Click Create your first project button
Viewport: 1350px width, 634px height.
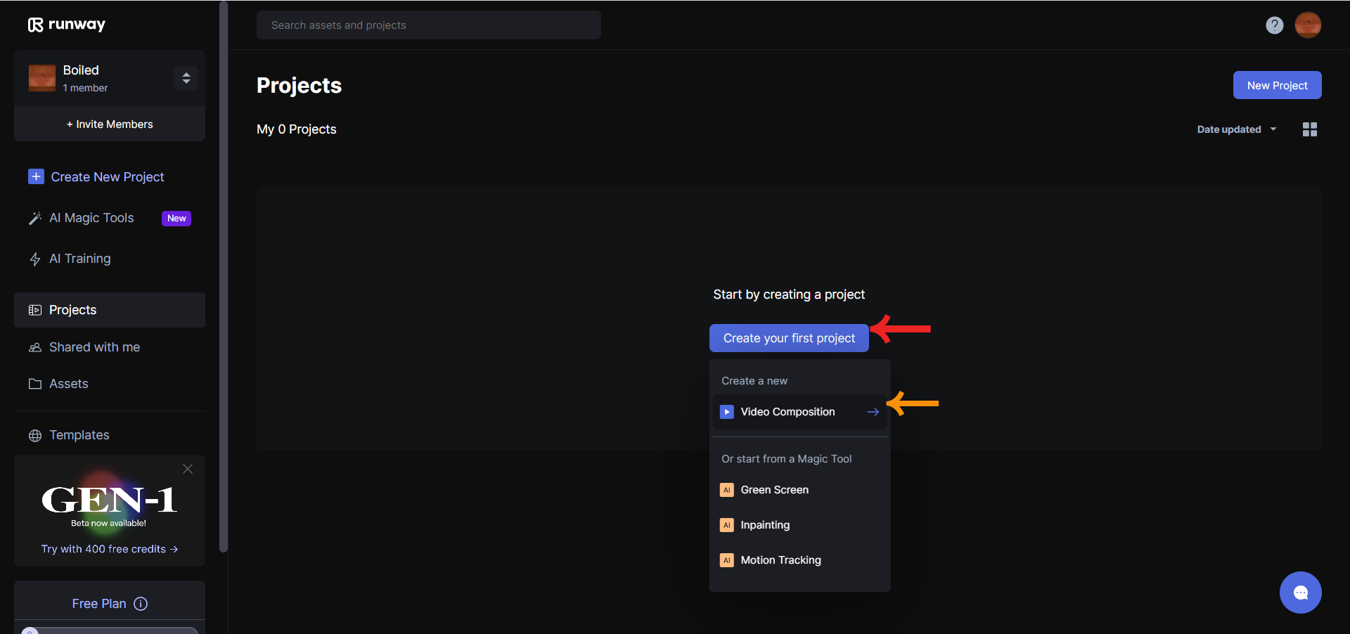click(x=789, y=338)
